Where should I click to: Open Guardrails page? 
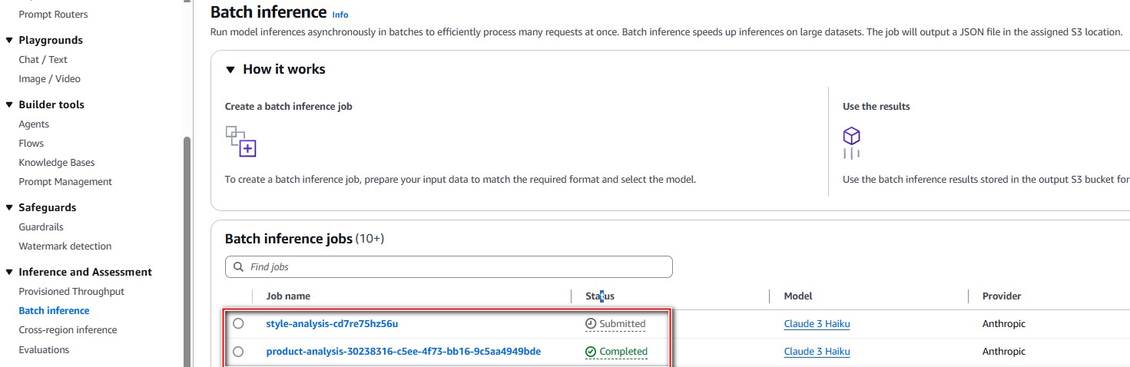41,227
